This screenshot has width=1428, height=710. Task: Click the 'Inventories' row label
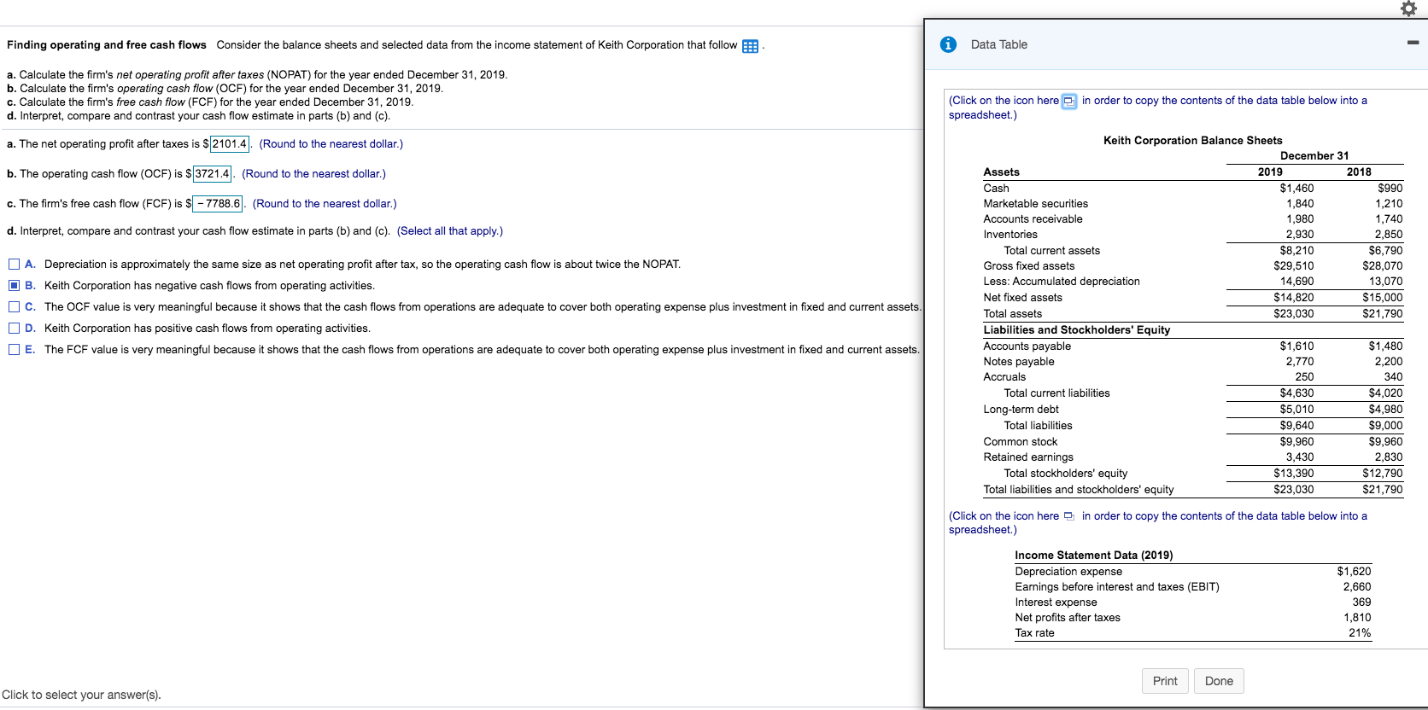point(1010,235)
